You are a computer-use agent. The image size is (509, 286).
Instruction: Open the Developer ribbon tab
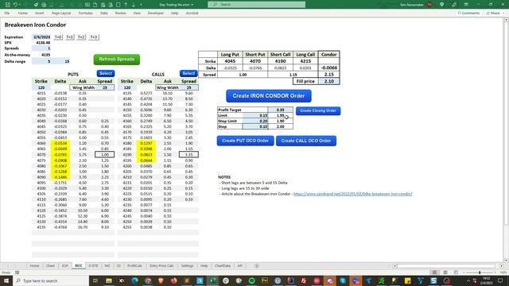click(156, 13)
